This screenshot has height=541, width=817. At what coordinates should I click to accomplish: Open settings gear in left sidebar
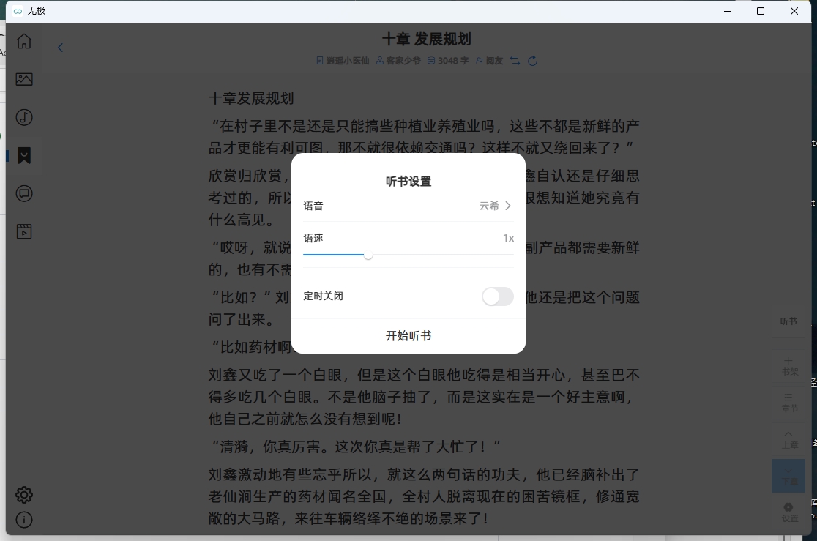[x=24, y=495]
